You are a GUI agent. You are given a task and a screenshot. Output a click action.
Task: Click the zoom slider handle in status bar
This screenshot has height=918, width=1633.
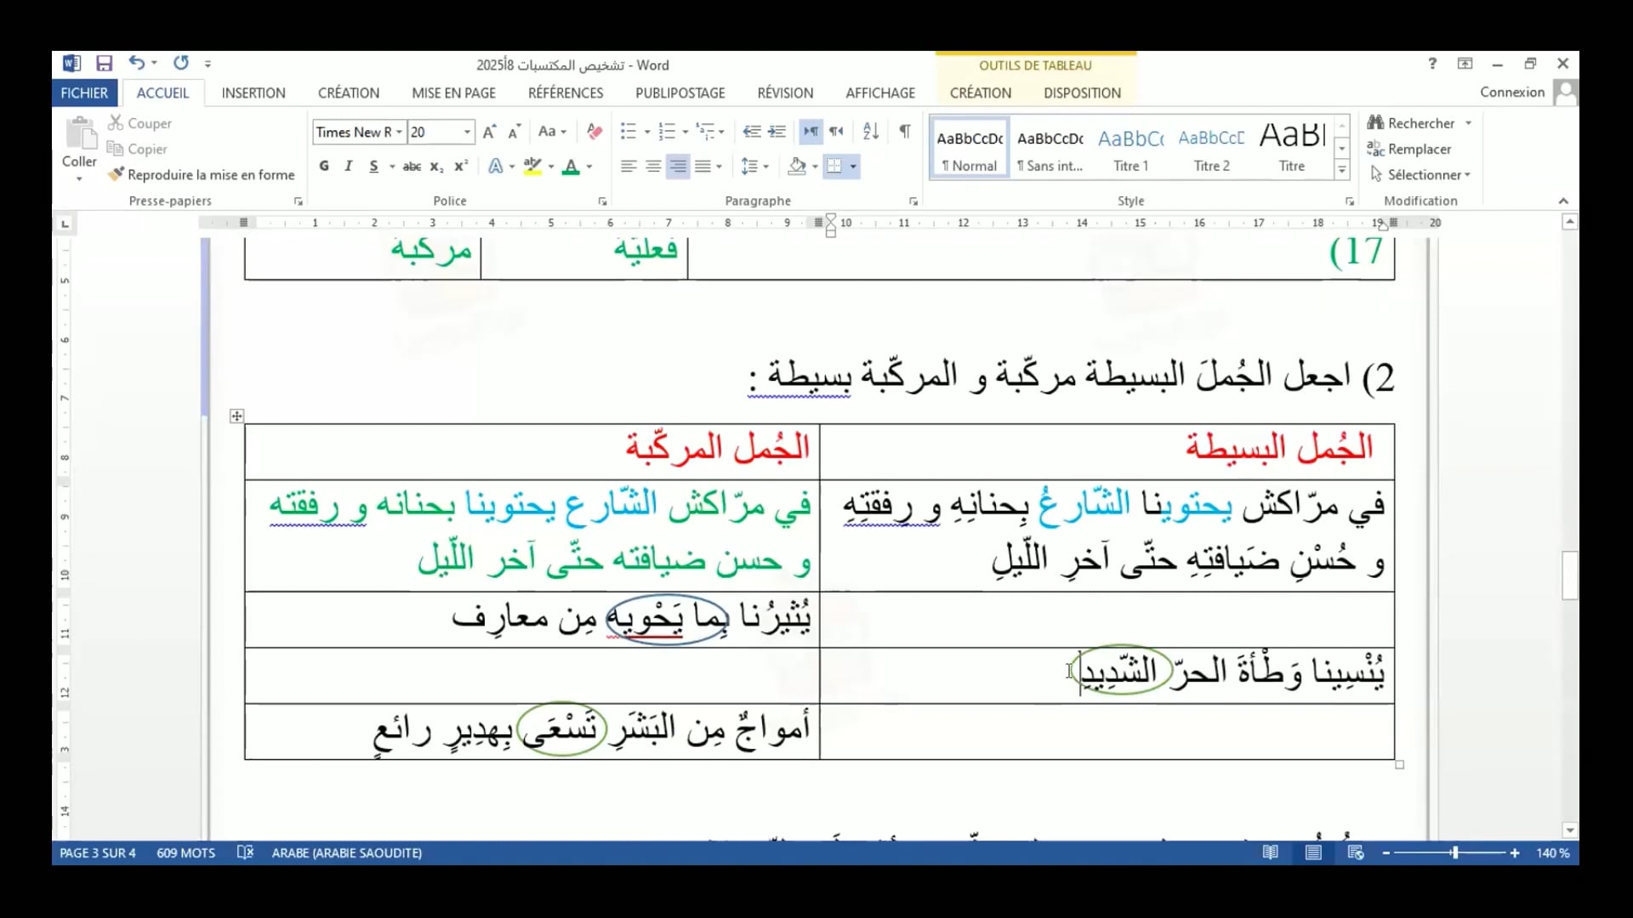coord(1455,853)
